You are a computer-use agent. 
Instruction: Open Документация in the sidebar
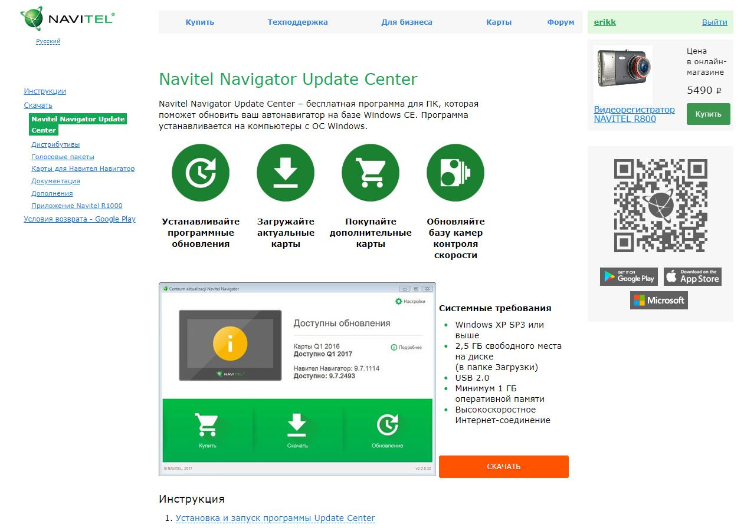pyautogui.click(x=55, y=181)
